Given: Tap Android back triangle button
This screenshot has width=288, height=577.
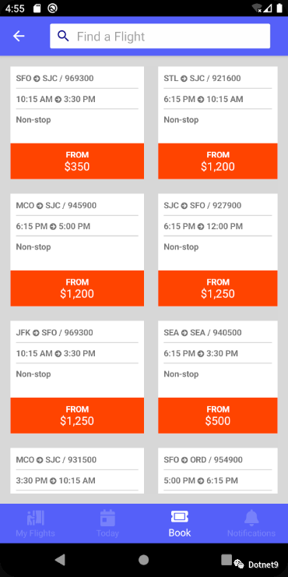Looking at the screenshot, I should [x=60, y=560].
